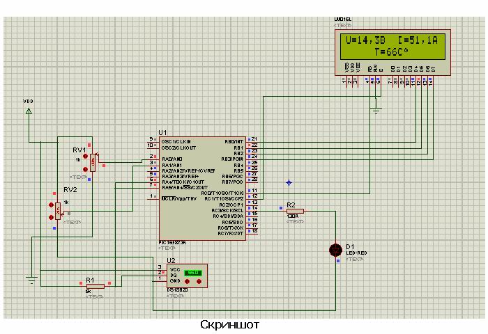488x334 pixels.
Task: Click the RB3/PGM pin label
Action: (232, 159)
